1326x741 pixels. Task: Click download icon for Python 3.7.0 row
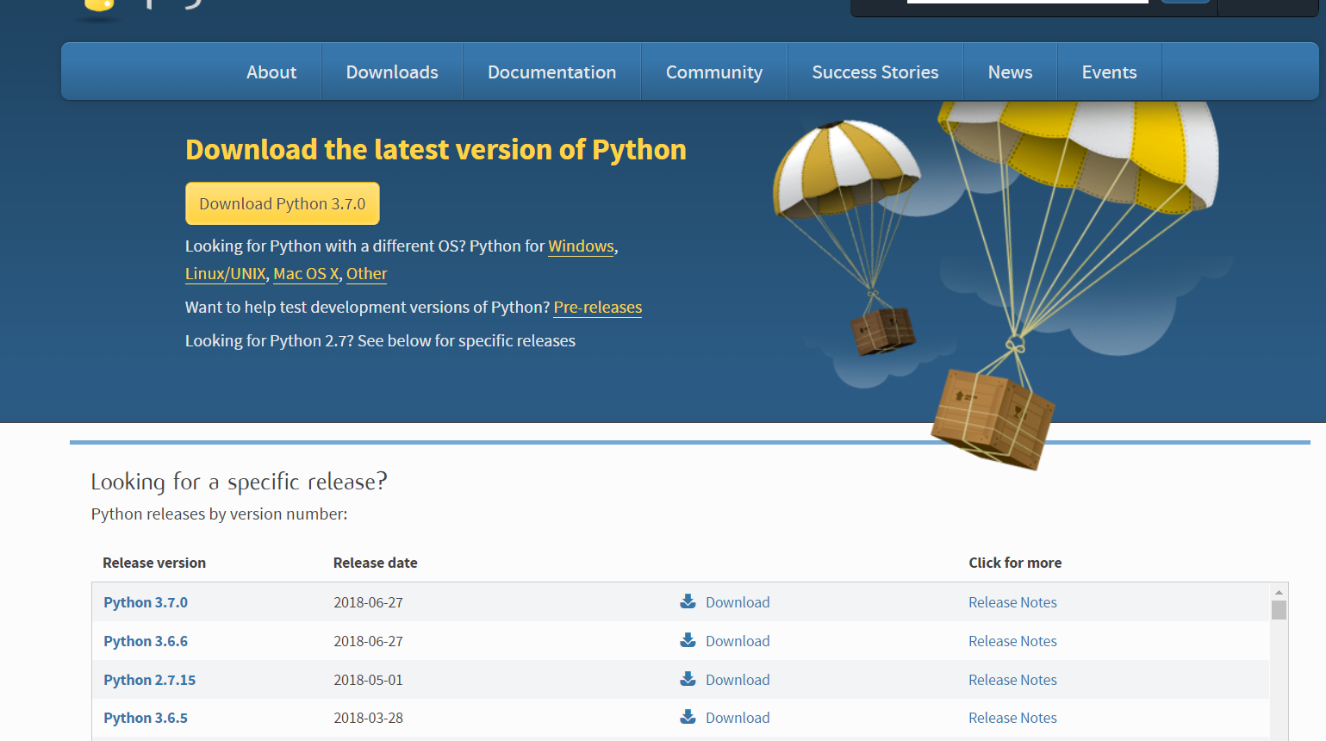coord(688,601)
